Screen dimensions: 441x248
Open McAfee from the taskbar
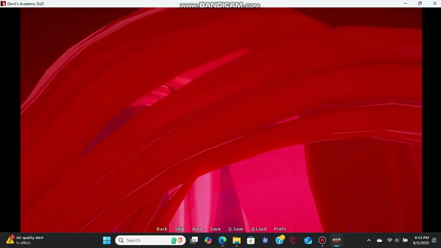(294, 240)
